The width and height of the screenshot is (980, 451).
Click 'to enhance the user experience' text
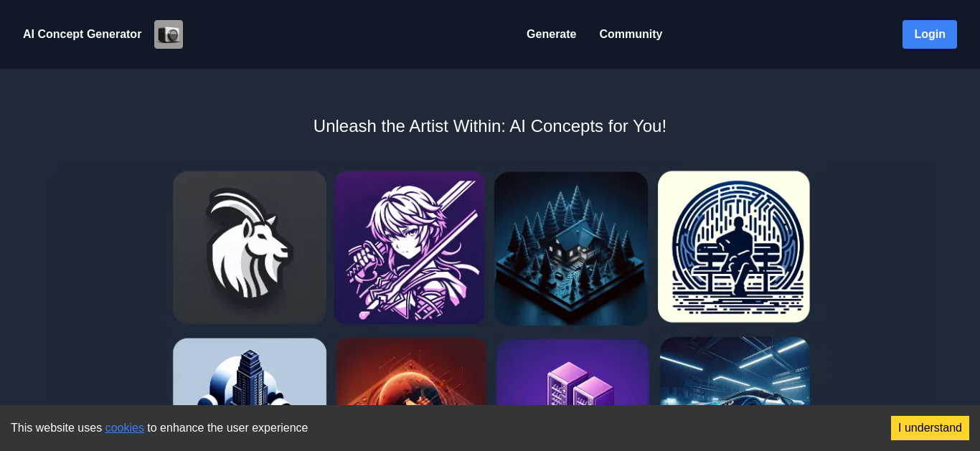pos(227,428)
